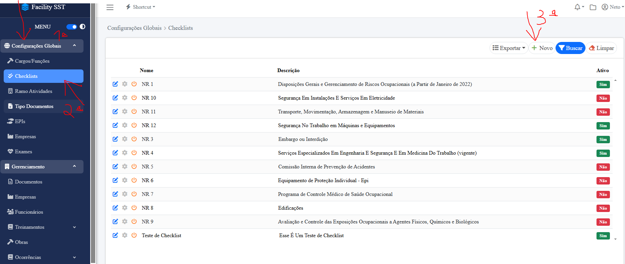Click the power icon for NR 9
Screen dimensions: 625x264
pyautogui.click(x=134, y=221)
